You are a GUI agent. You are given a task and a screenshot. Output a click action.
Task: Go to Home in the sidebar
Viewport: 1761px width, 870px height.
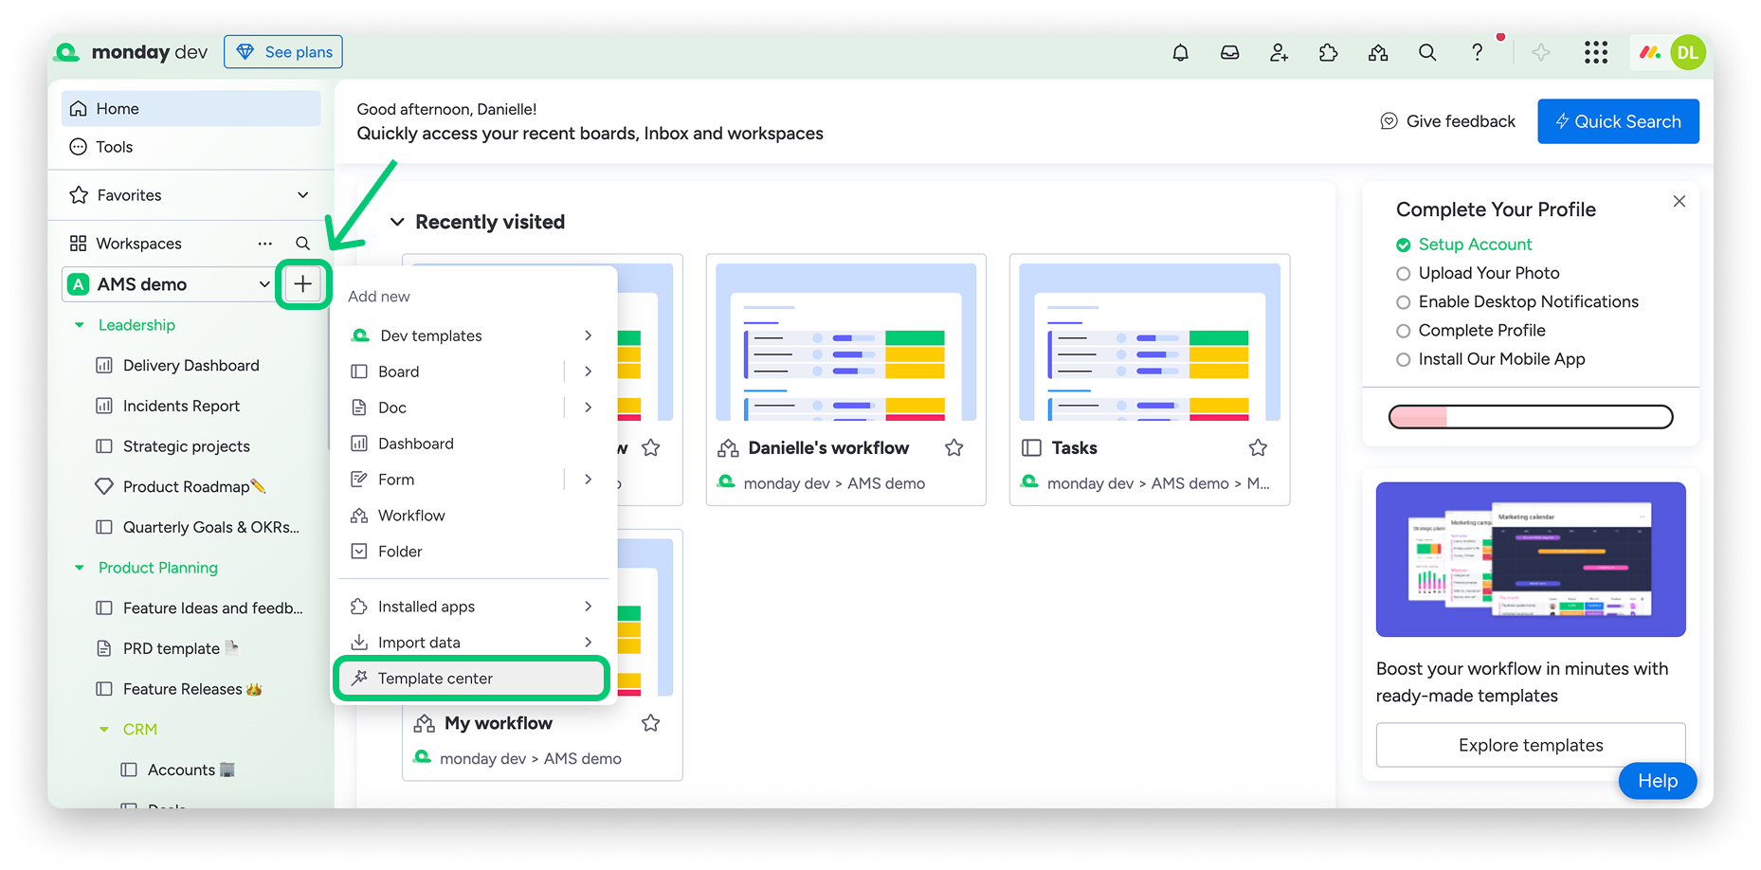coord(191,109)
